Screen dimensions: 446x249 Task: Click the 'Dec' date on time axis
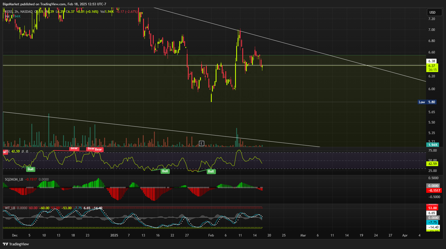click(15, 235)
